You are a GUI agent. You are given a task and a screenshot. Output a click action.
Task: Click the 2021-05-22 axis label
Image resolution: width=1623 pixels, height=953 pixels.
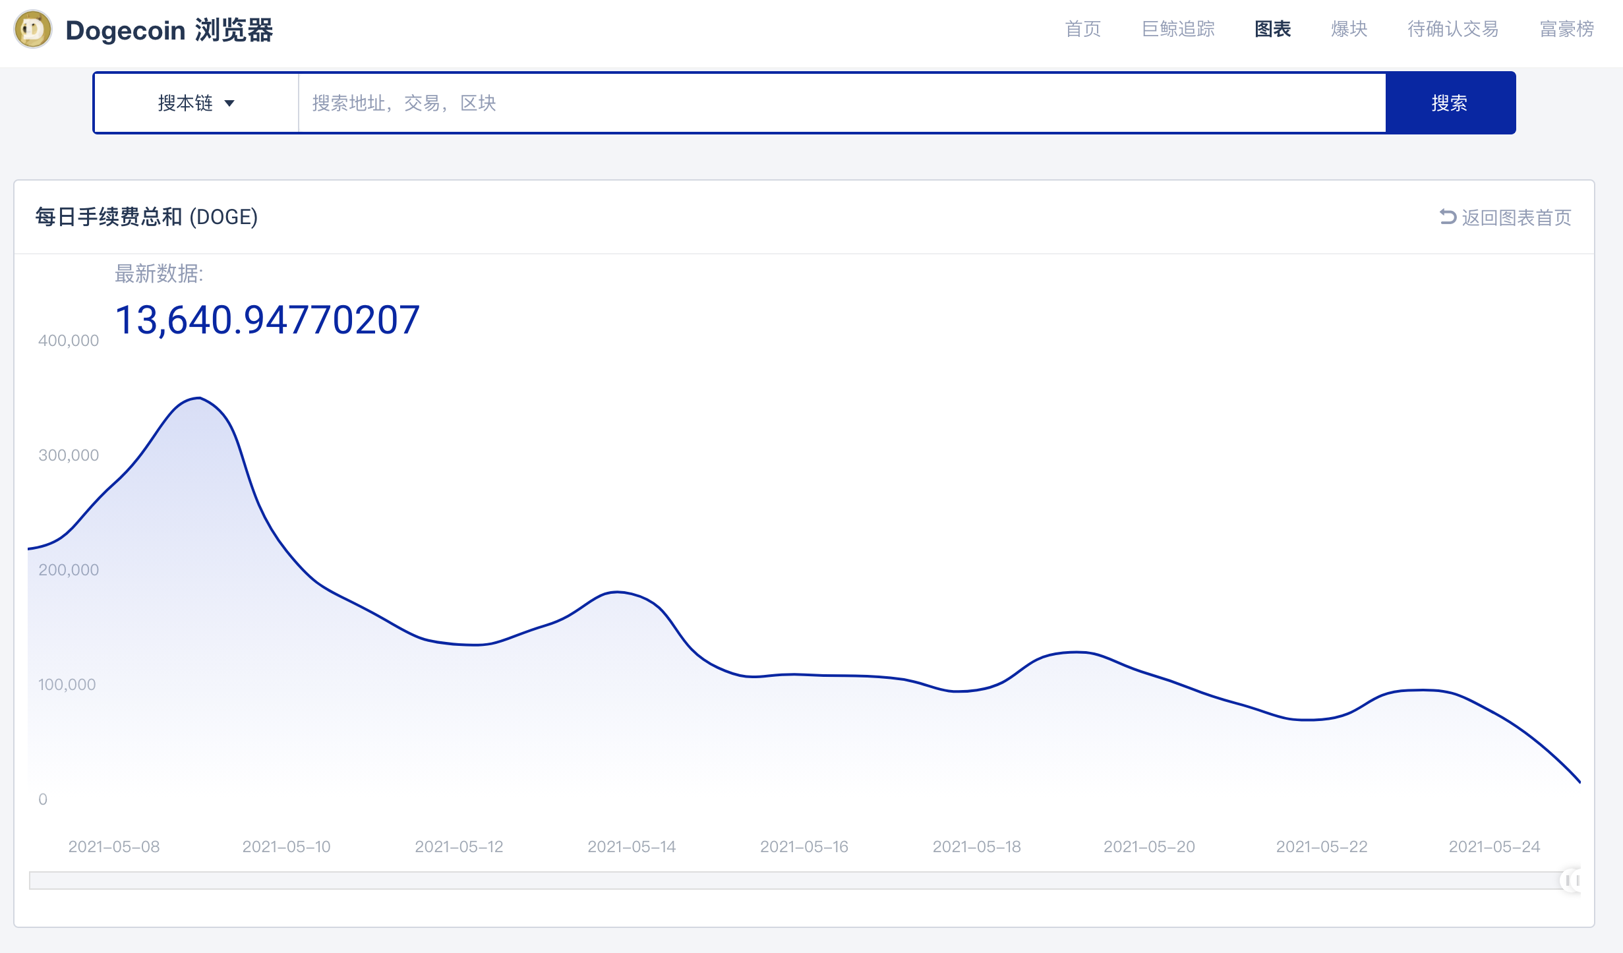[1322, 847]
